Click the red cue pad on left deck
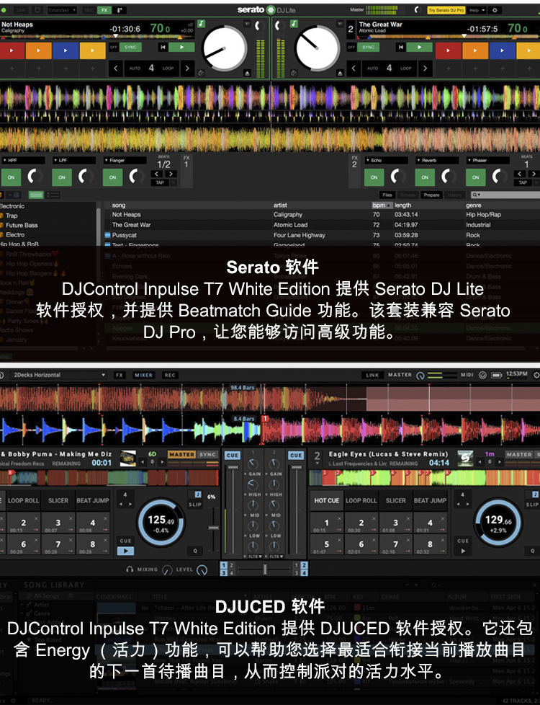This screenshot has width=540, height=705. (12, 50)
